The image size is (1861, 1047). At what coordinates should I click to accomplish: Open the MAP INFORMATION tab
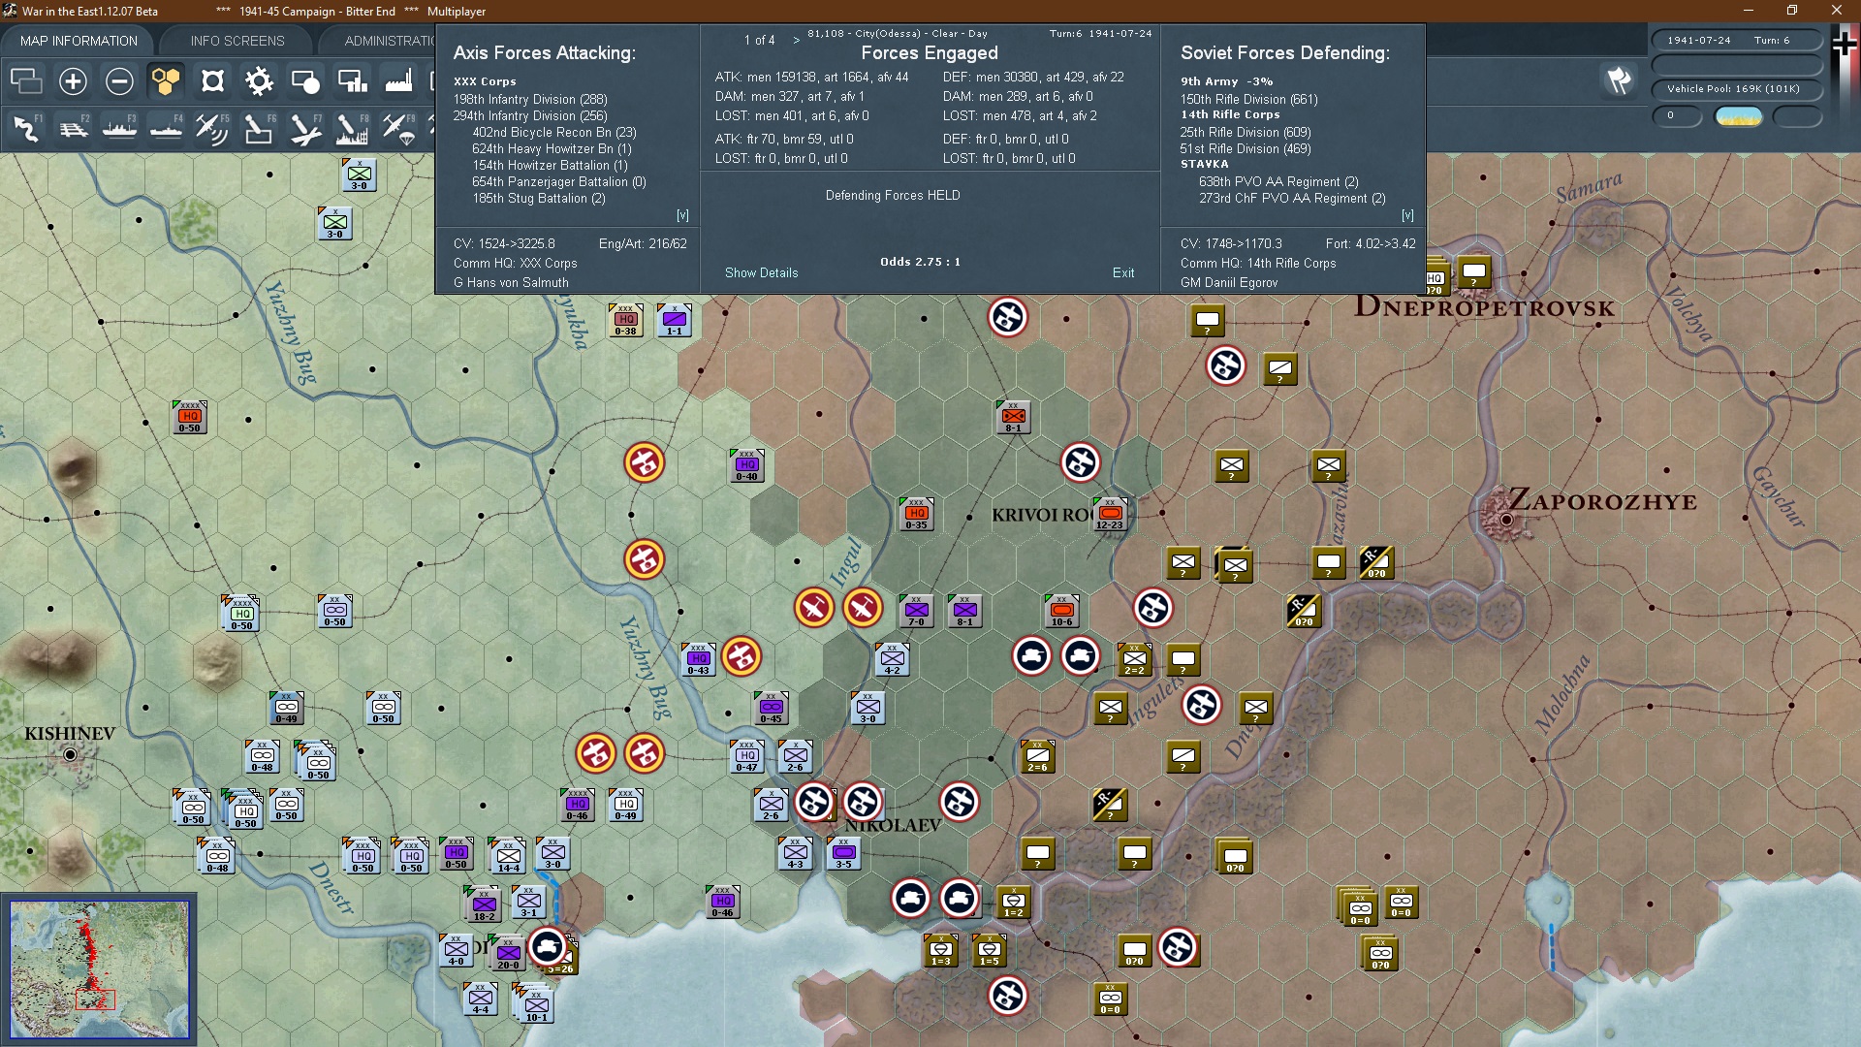[79, 41]
